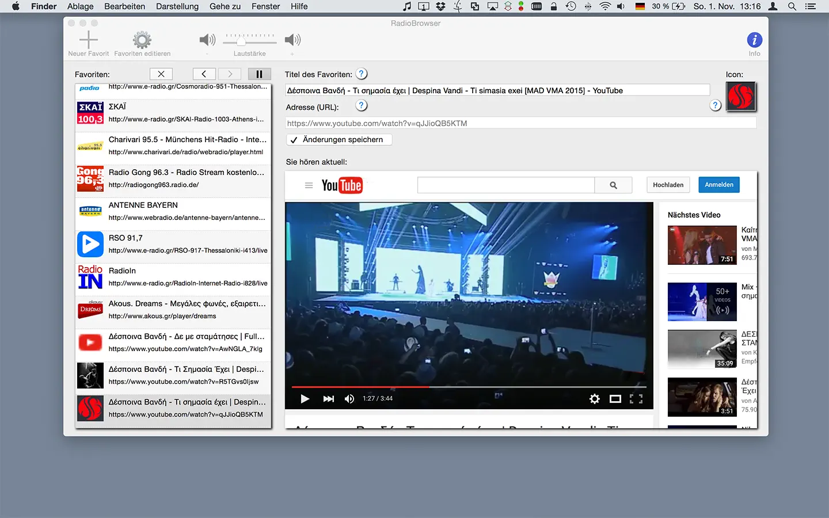Open the Bearbeiten menu
This screenshot has width=829, height=518.
(124, 6)
